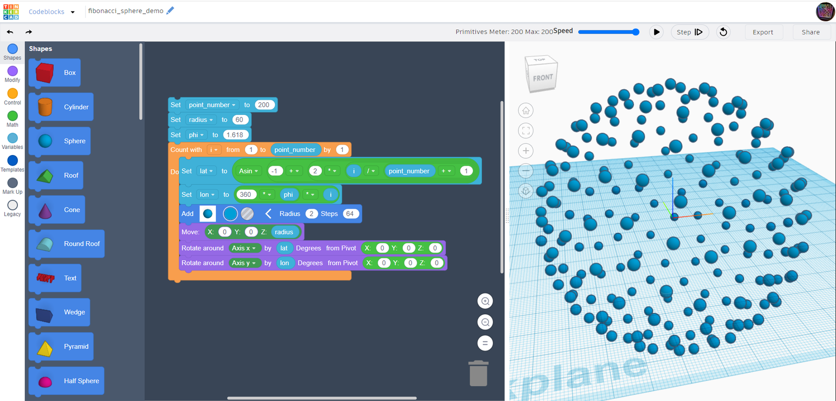Click the undo arrow icon
The height and width of the screenshot is (401, 836).
click(10, 32)
